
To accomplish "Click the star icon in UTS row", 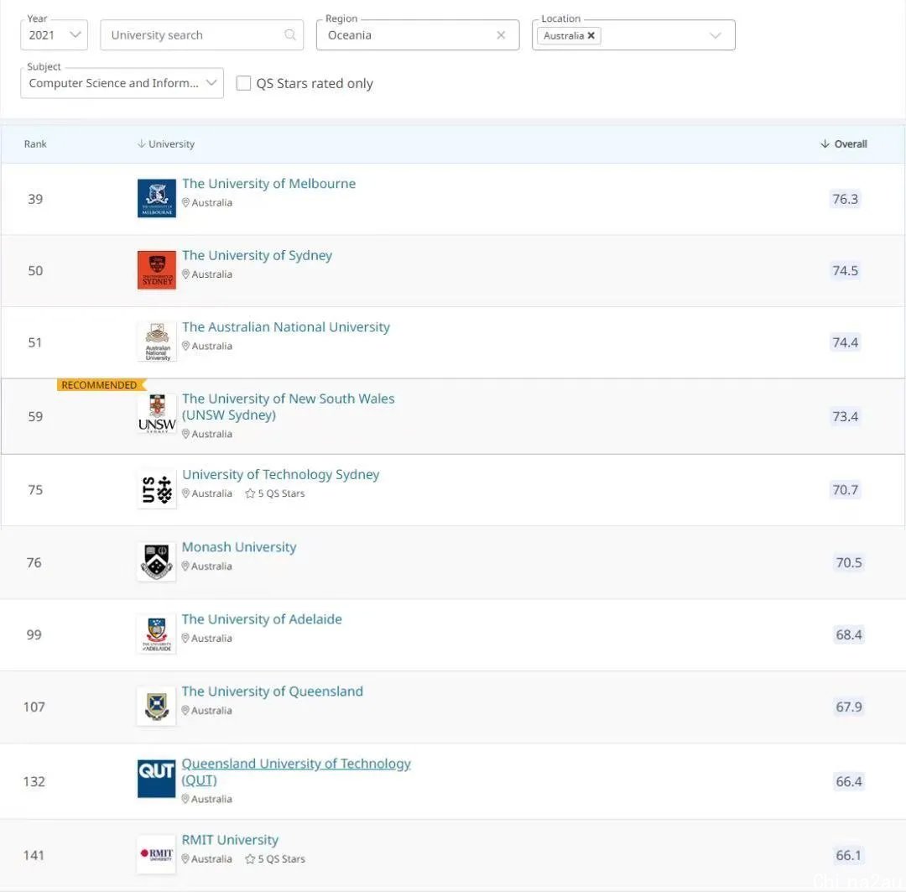I will point(250,493).
